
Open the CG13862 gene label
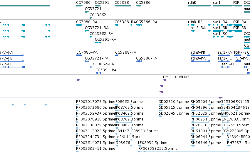[98, 15]
